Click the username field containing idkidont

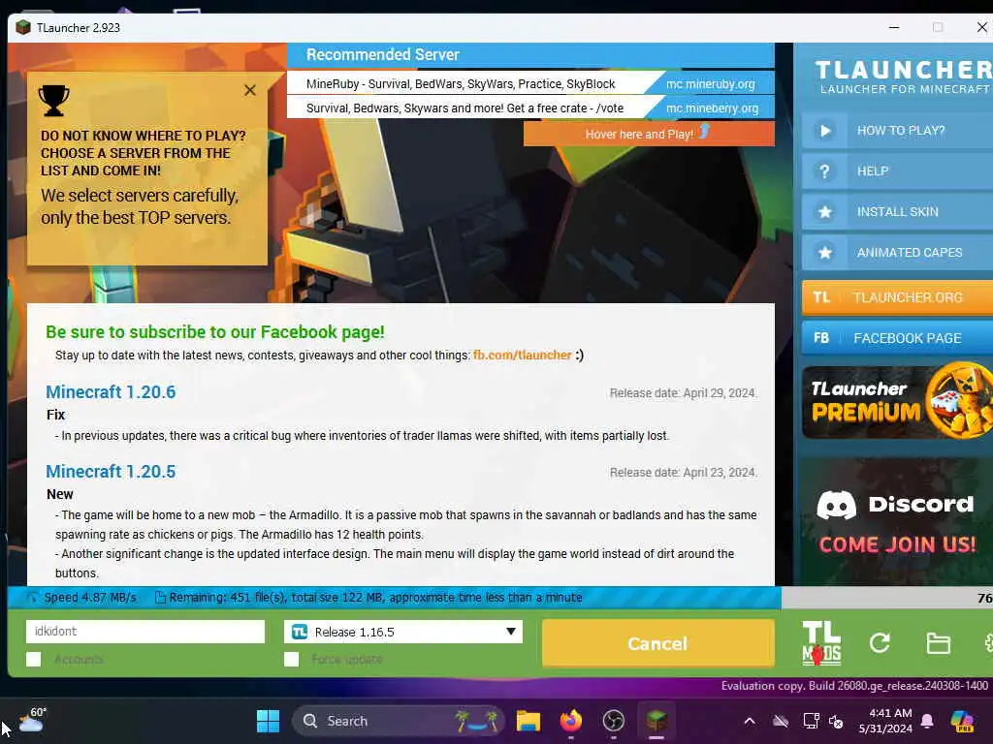145,632
